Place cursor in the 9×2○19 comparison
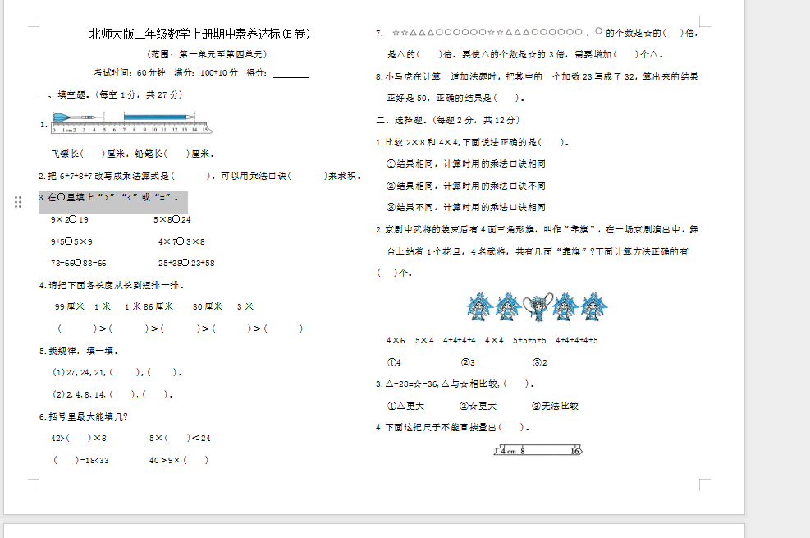The image size is (810, 538). [x=70, y=220]
